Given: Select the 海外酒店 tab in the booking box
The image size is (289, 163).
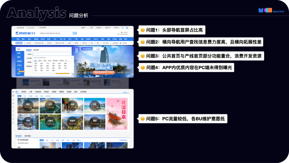Looking at the screenshot, I should [36, 50].
